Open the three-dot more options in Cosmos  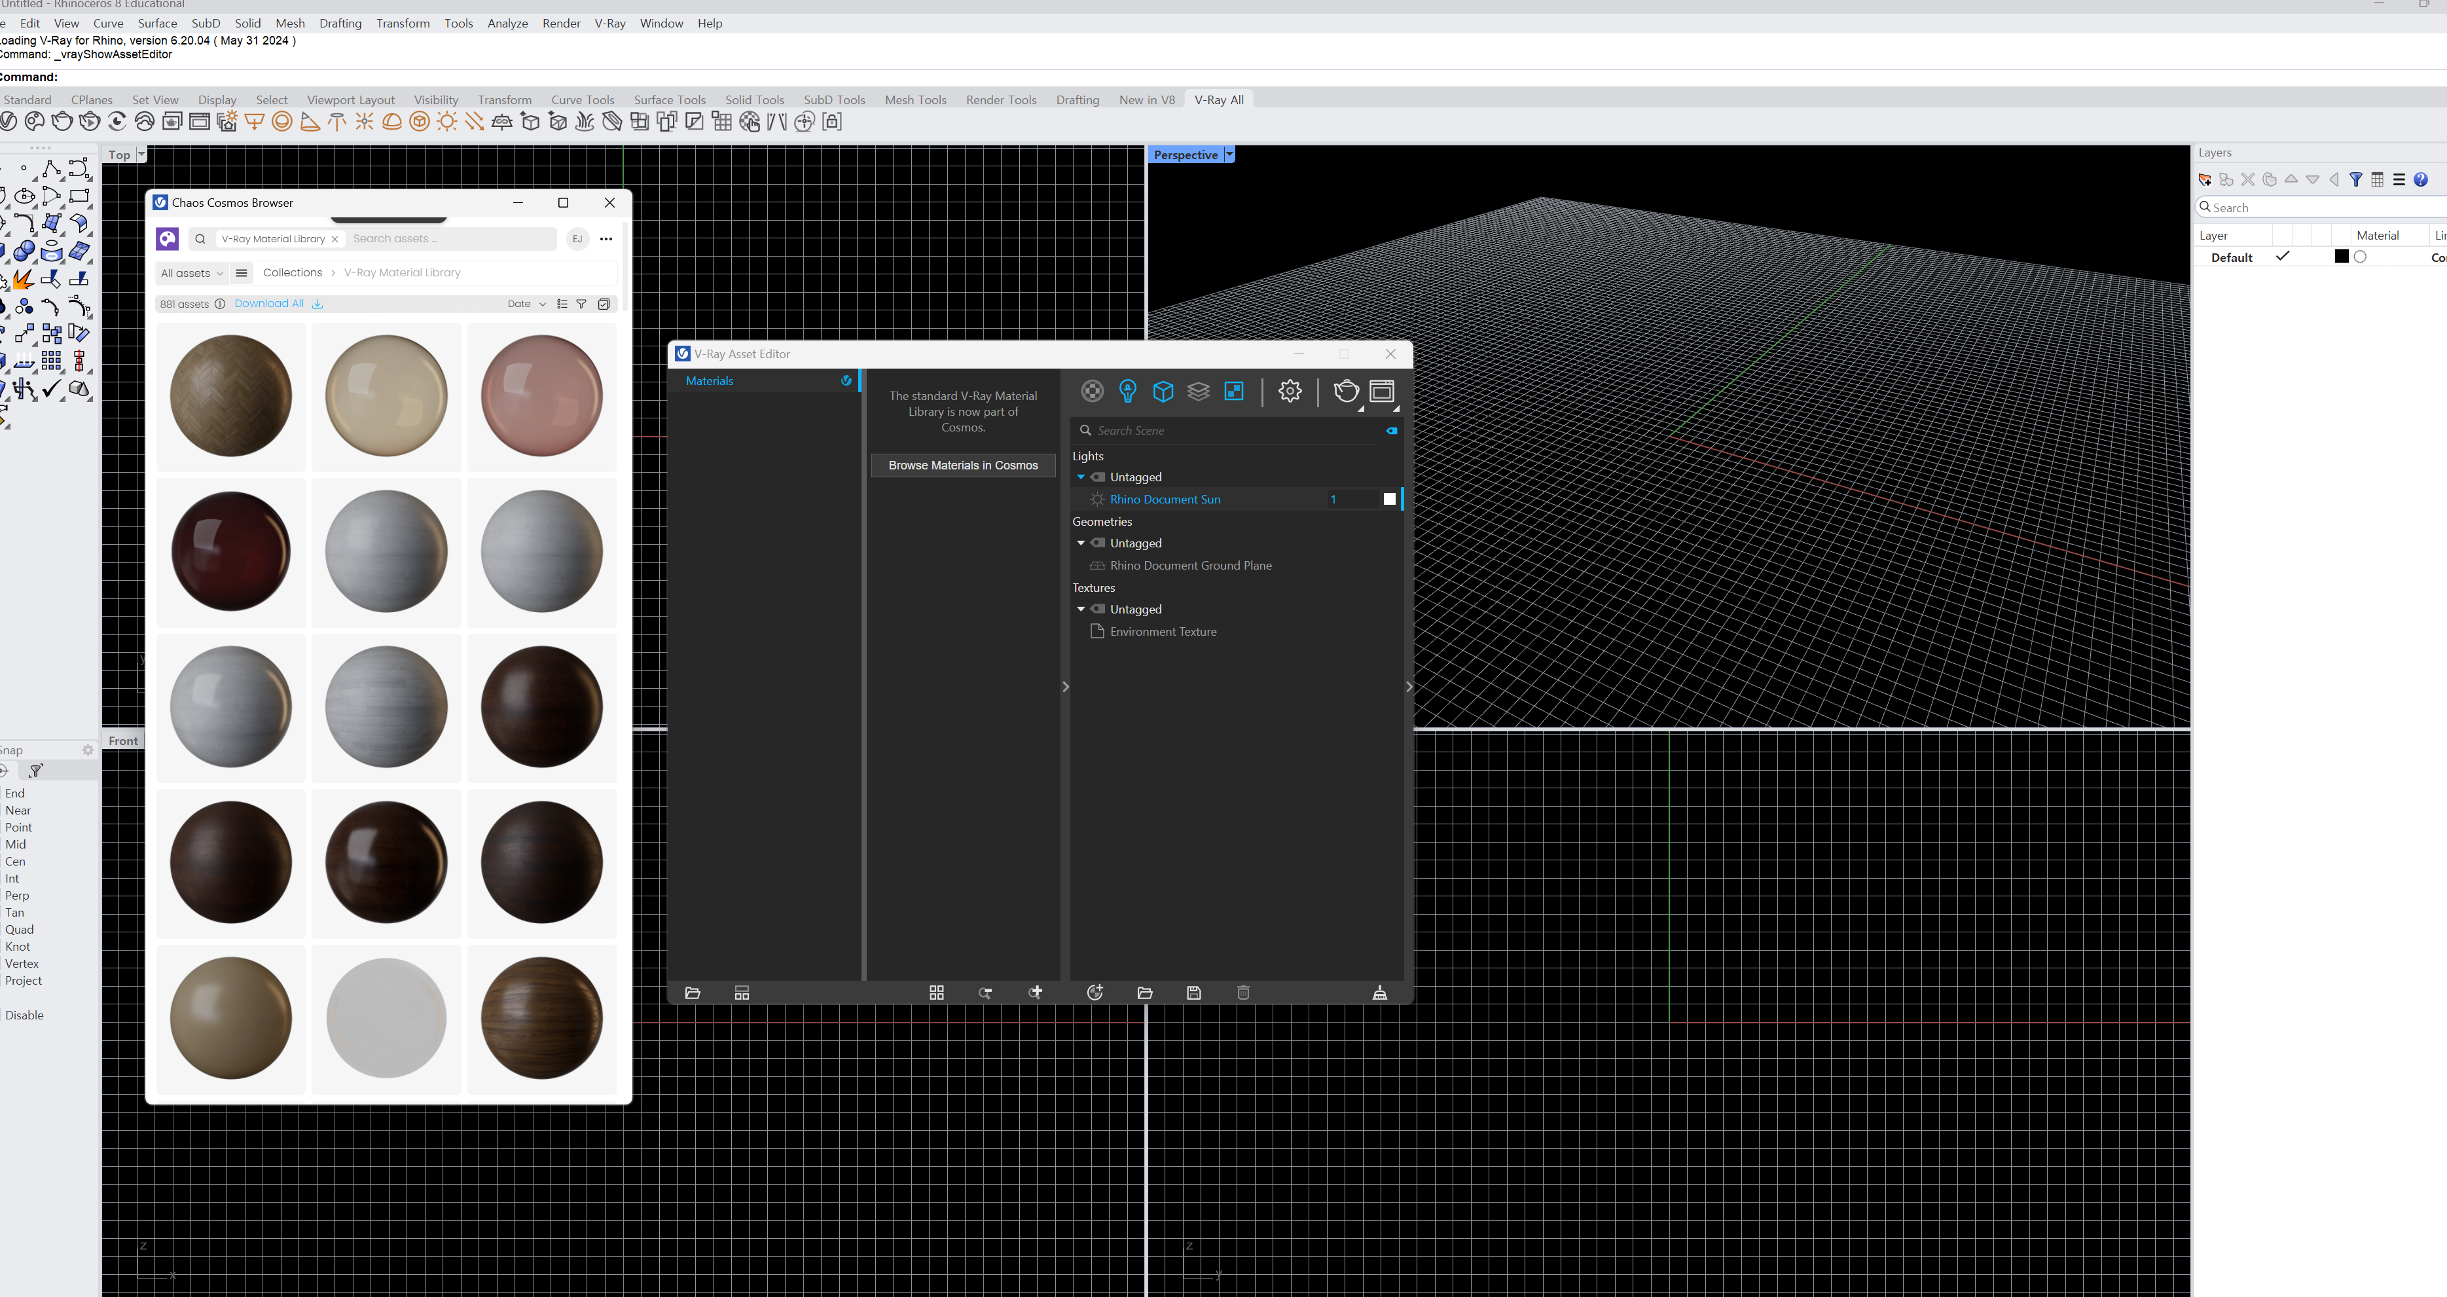click(606, 240)
